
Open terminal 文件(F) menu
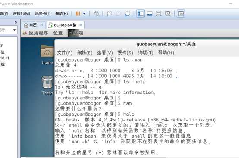[x=64, y=53]
